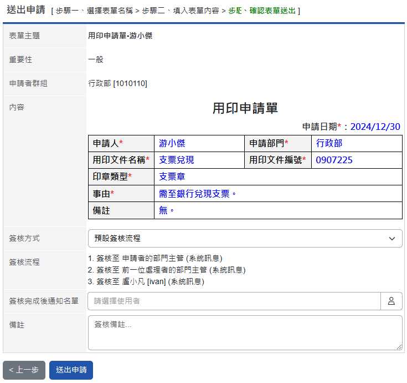407x383 pixels.
Task: Click the 用印文件名稱 header cell
Action: [121, 160]
